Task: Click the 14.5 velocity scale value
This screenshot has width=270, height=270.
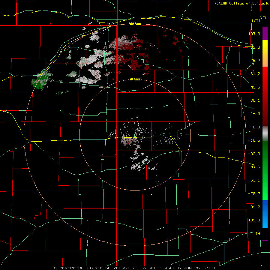Action: [255, 114]
